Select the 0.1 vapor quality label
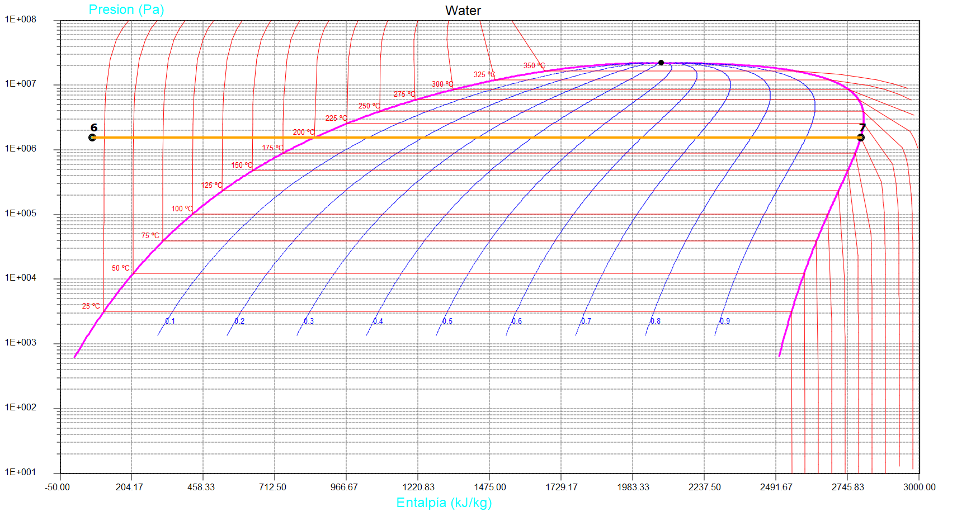957x516 pixels. (x=170, y=321)
